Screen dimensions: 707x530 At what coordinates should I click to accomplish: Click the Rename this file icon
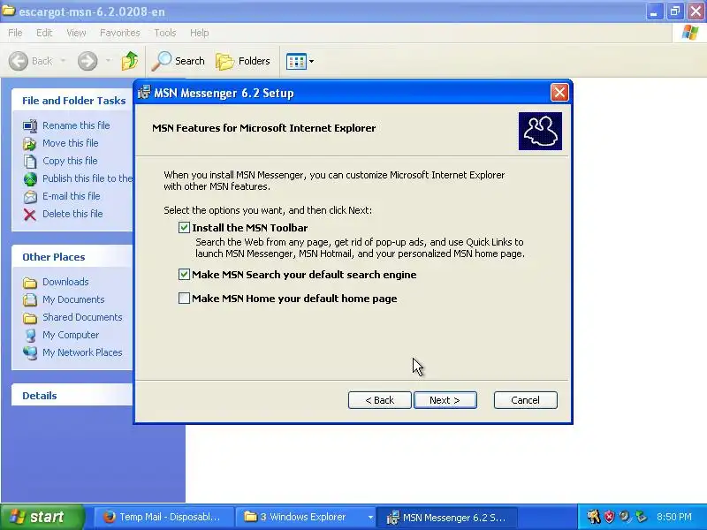pos(30,125)
